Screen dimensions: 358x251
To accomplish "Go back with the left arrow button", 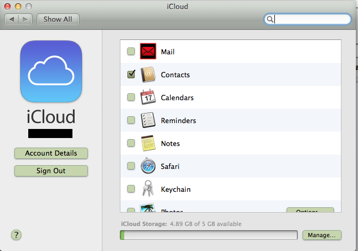I will pyautogui.click(x=12, y=19).
